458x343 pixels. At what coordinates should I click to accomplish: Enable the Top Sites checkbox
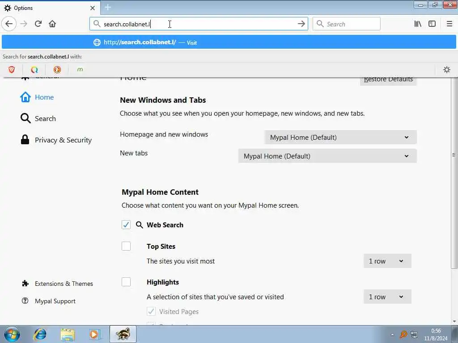tap(126, 246)
